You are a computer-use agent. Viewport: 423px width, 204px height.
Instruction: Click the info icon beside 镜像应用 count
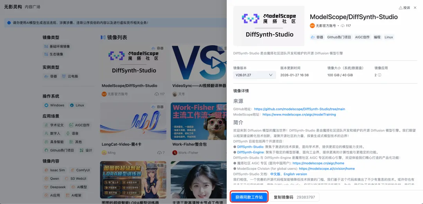click(x=379, y=75)
